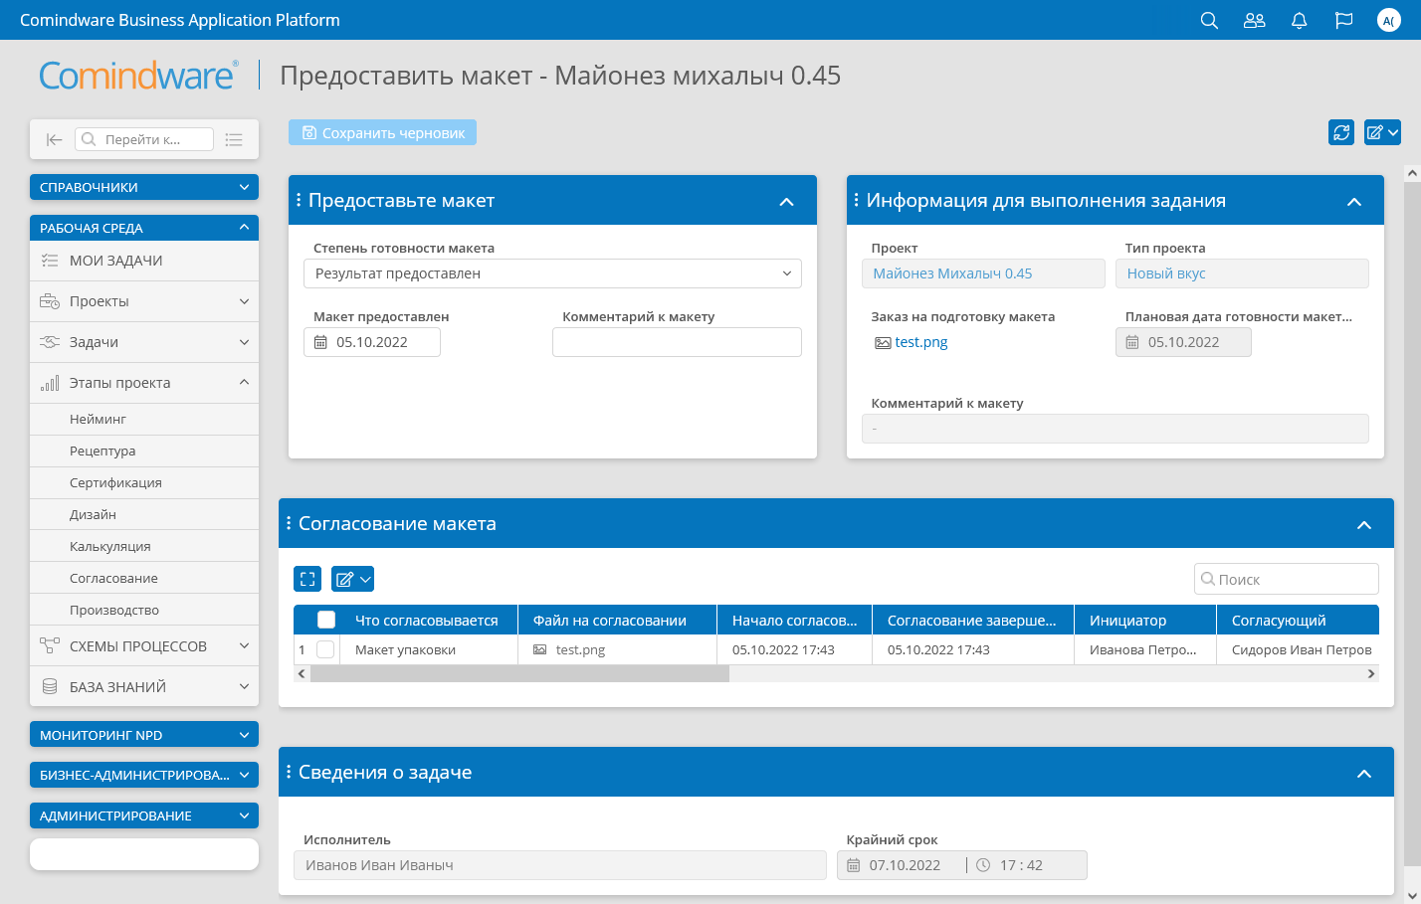This screenshot has height=904, width=1421.
Task: Open the table edit dropdown in Согласование макета
Action: pos(352,579)
